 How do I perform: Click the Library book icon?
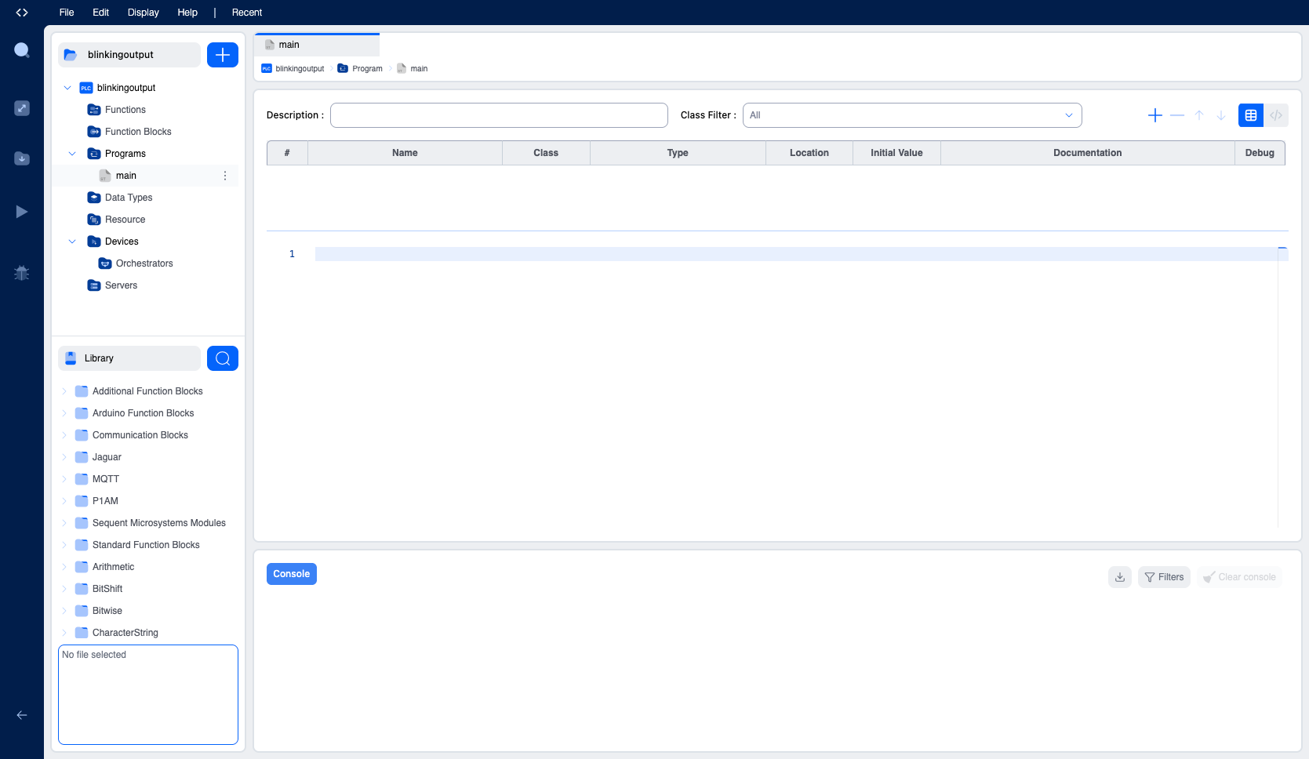click(71, 358)
